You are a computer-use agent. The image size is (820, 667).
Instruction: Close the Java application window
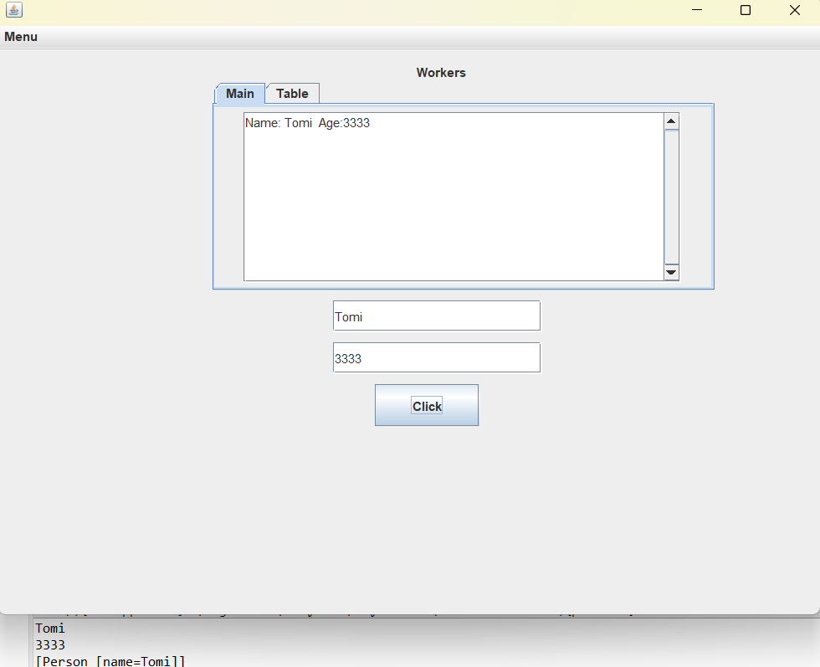[794, 10]
